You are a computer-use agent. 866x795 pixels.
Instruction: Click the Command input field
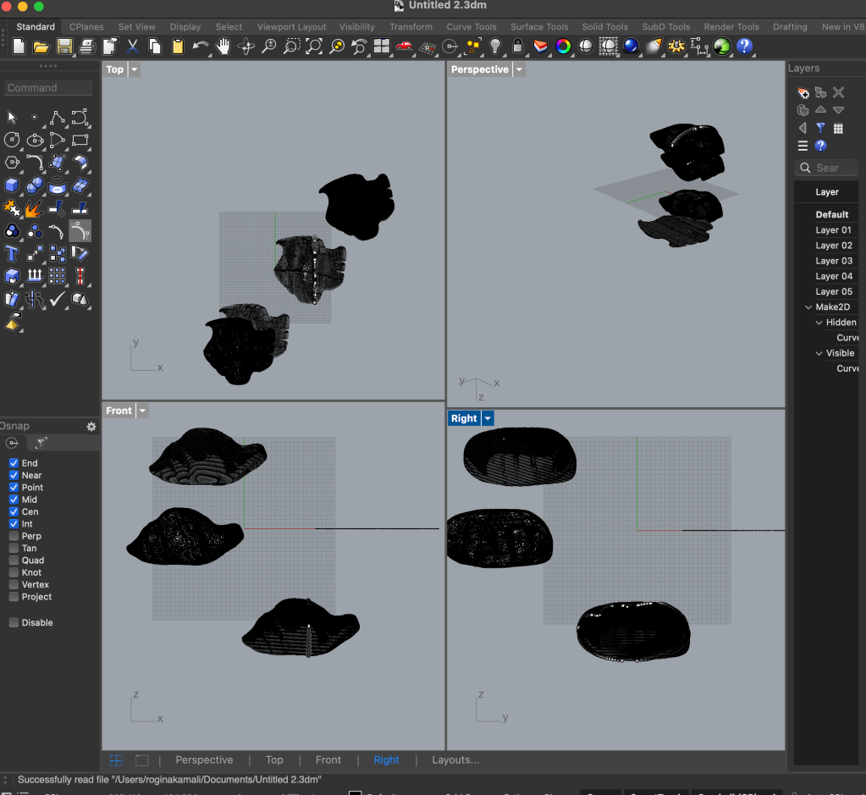[49, 88]
